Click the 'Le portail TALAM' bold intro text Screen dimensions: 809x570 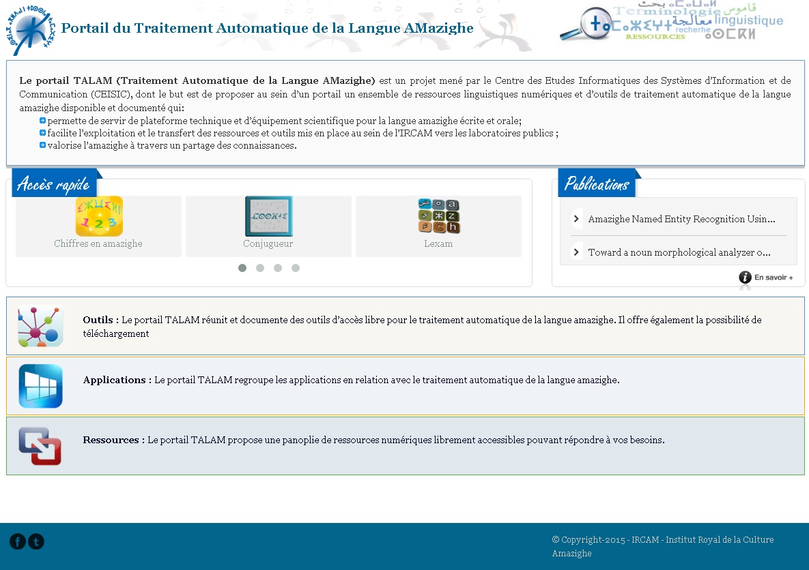(197, 80)
